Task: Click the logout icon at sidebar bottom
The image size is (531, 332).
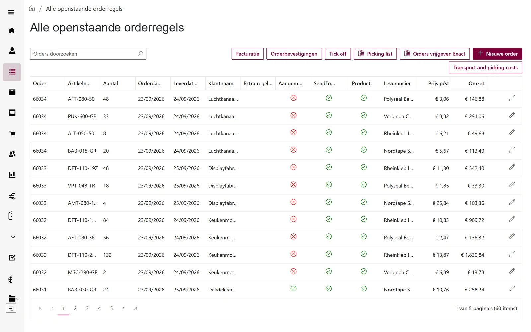Action: (x=11, y=308)
